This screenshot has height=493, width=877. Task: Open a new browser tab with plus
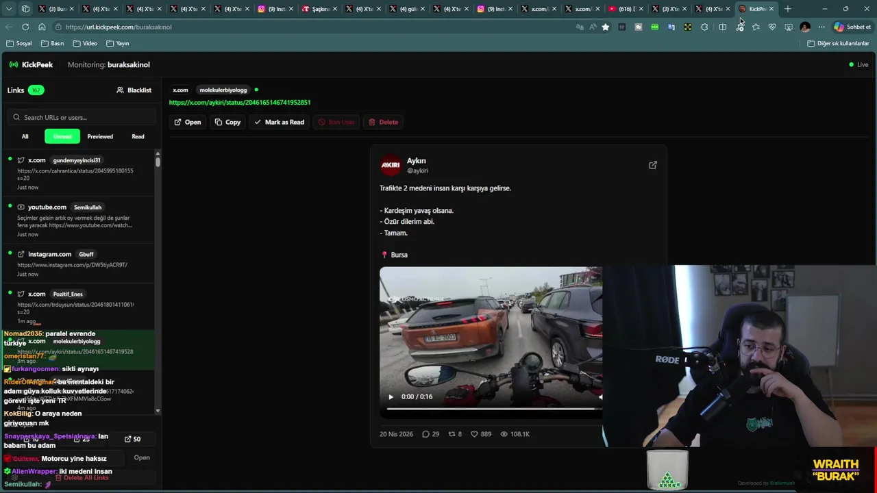point(788,9)
